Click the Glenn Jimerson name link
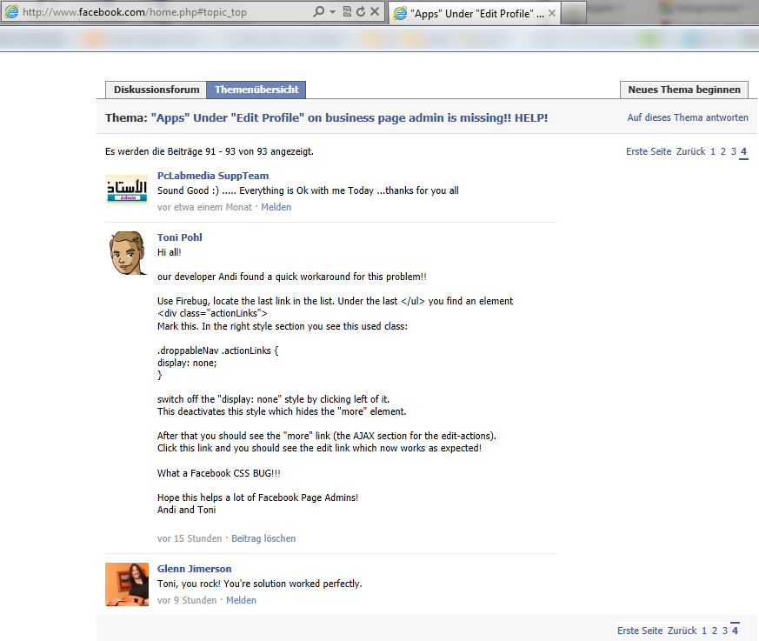Viewport: 759px width, 641px height. 194,569
